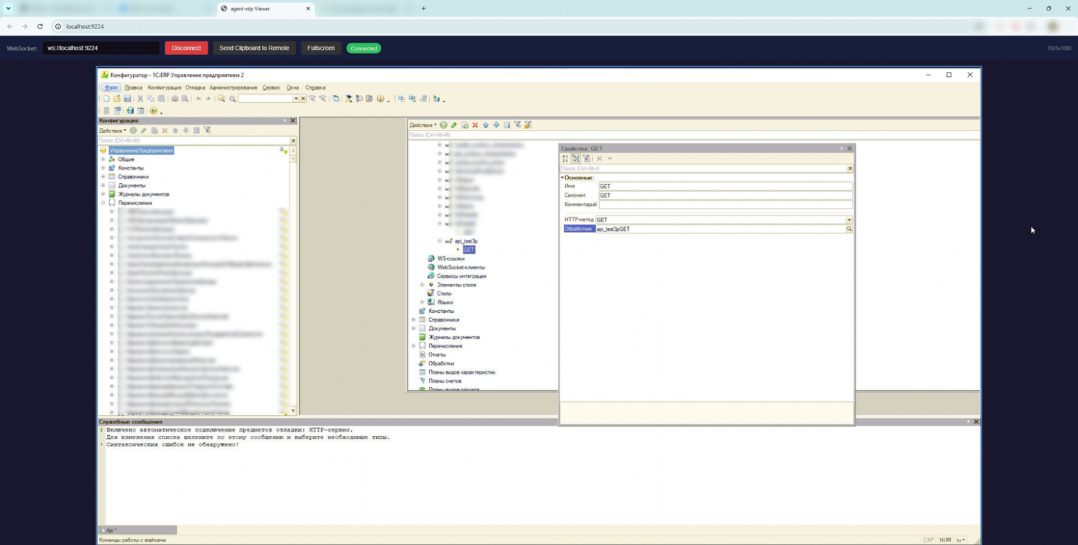Open a new browser tab
Viewport: 1078px width, 545px height.
(424, 9)
